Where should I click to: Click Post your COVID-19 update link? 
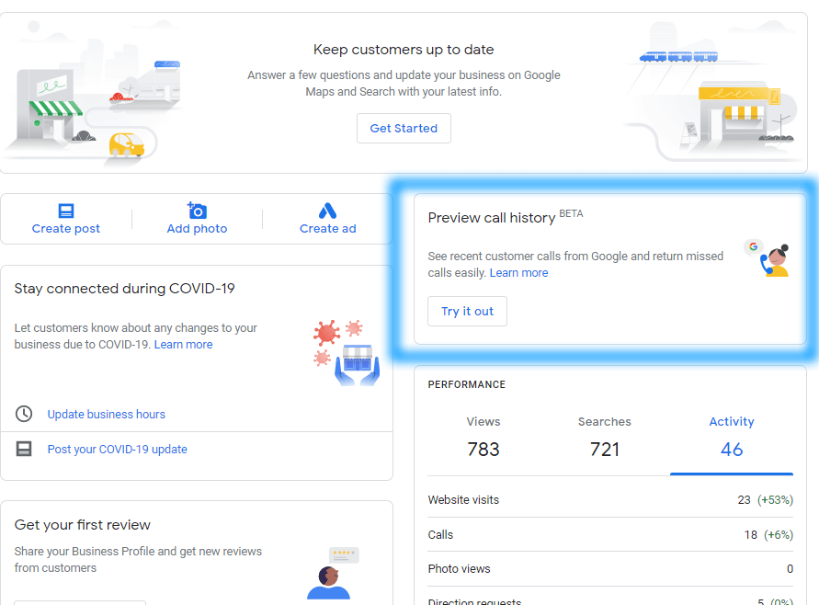pos(117,448)
